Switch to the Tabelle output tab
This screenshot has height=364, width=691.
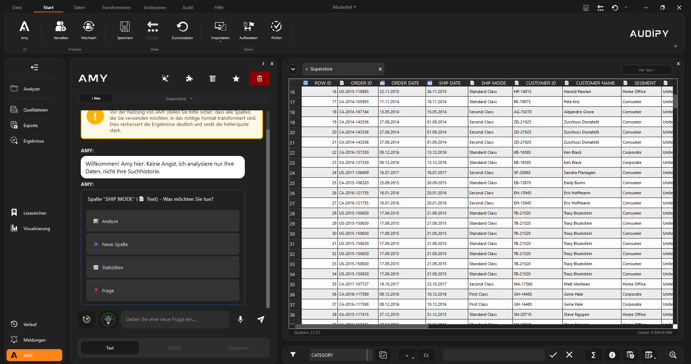coord(174,348)
